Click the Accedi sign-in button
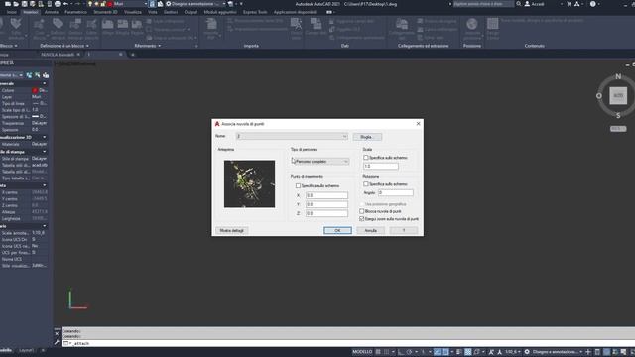This screenshot has height=357, width=635. click(535, 4)
